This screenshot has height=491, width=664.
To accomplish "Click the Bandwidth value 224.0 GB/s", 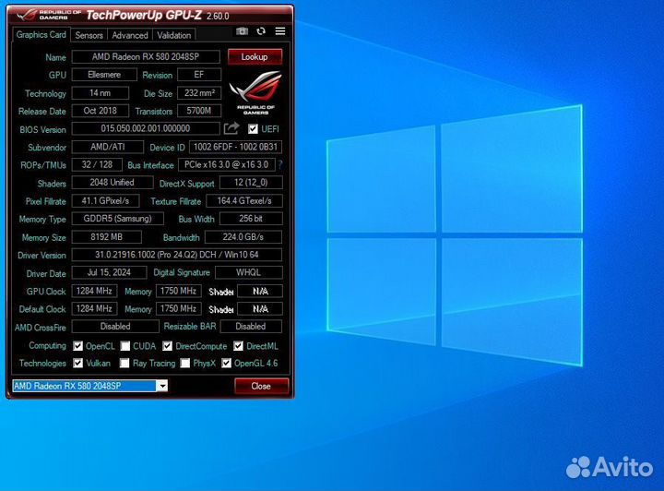I will point(243,237).
